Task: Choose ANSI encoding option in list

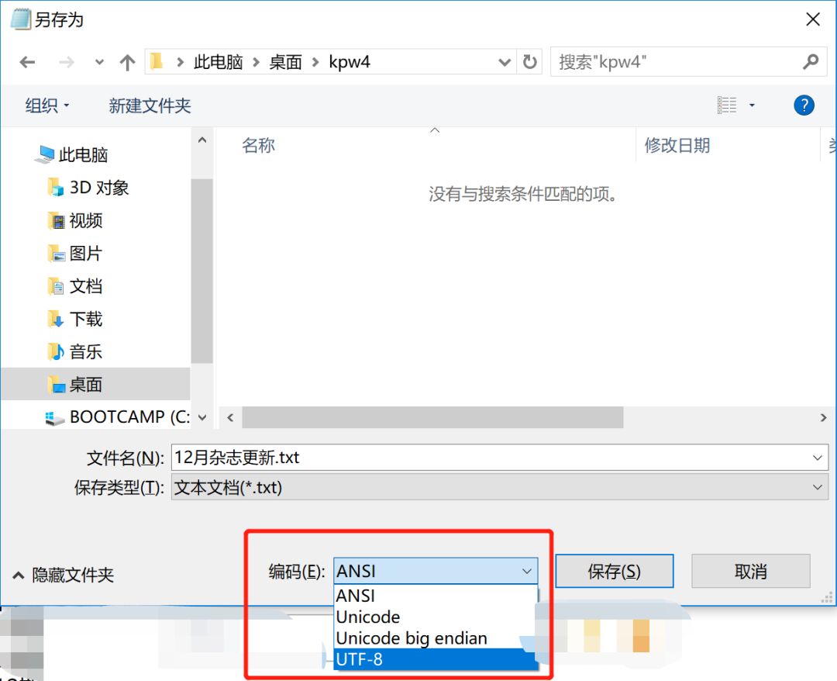Action: pyautogui.click(x=435, y=596)
